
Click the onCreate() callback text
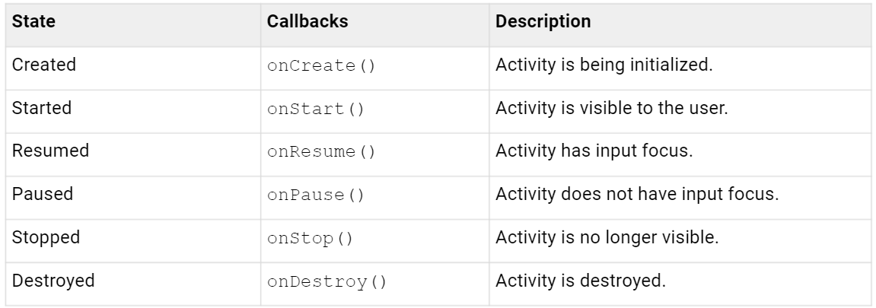[x=322, y=65]
